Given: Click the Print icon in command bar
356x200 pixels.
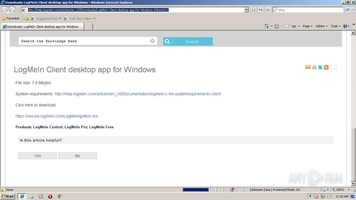Looking at the screenshot, I should (294, 26).
